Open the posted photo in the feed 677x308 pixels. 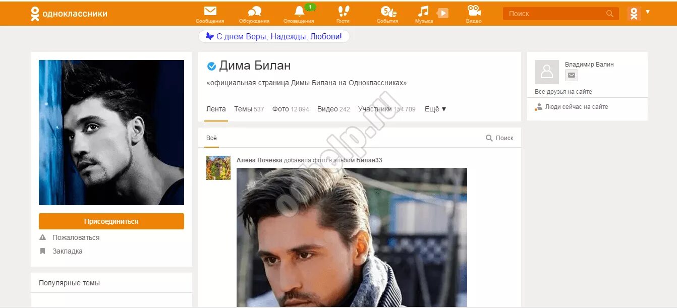tap(352, 237)
